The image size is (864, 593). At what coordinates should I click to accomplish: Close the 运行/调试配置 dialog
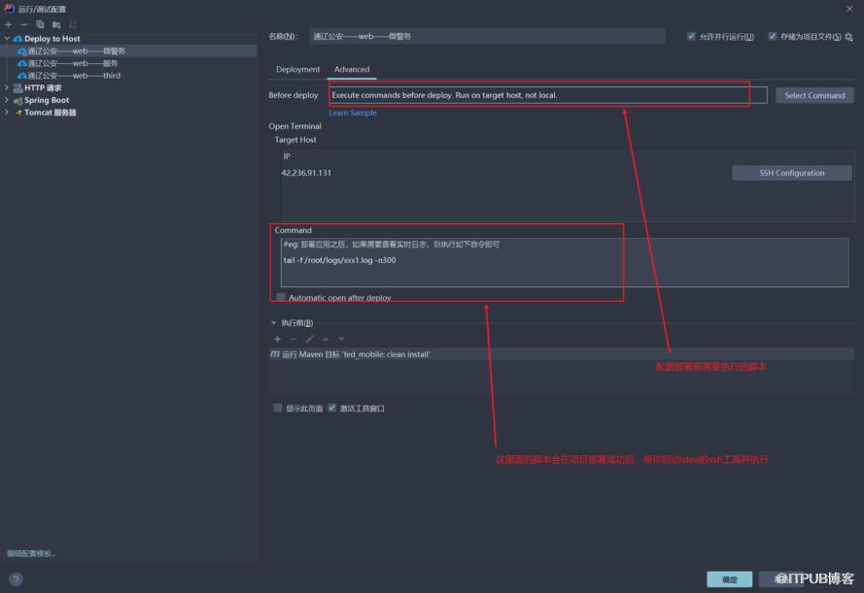tap(849, 9)
